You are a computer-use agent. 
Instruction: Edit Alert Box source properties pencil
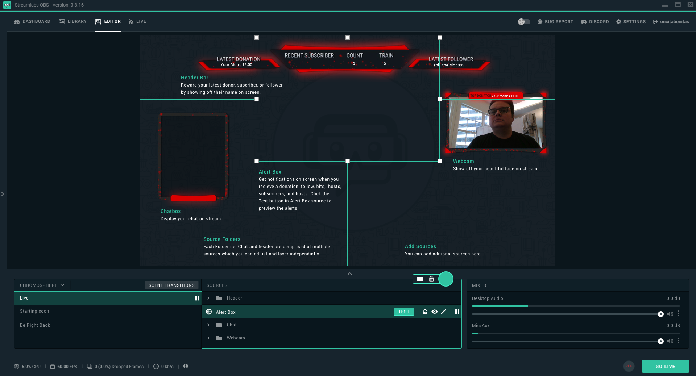click(443, 312)
